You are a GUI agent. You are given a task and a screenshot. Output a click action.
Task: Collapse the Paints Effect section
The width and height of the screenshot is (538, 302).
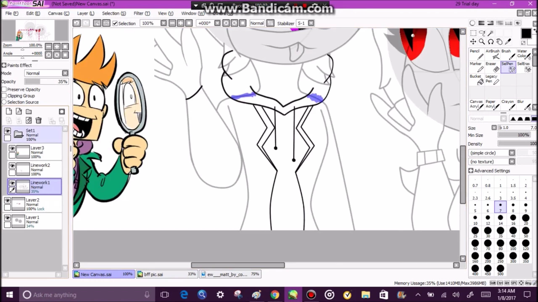pos(4,65)
